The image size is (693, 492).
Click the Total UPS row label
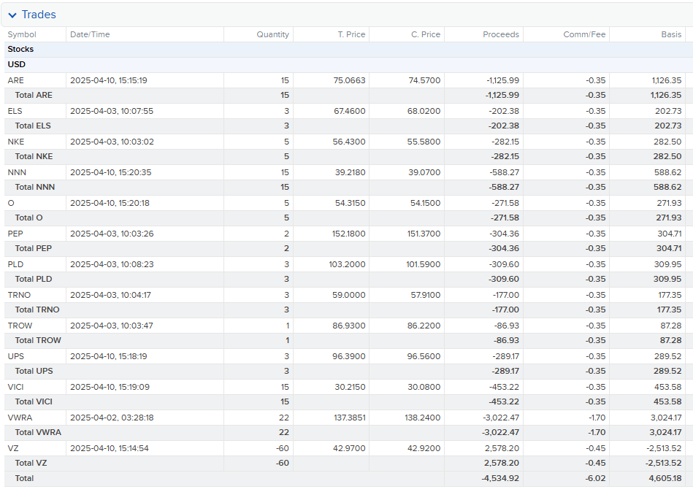(x=34, y=371)
